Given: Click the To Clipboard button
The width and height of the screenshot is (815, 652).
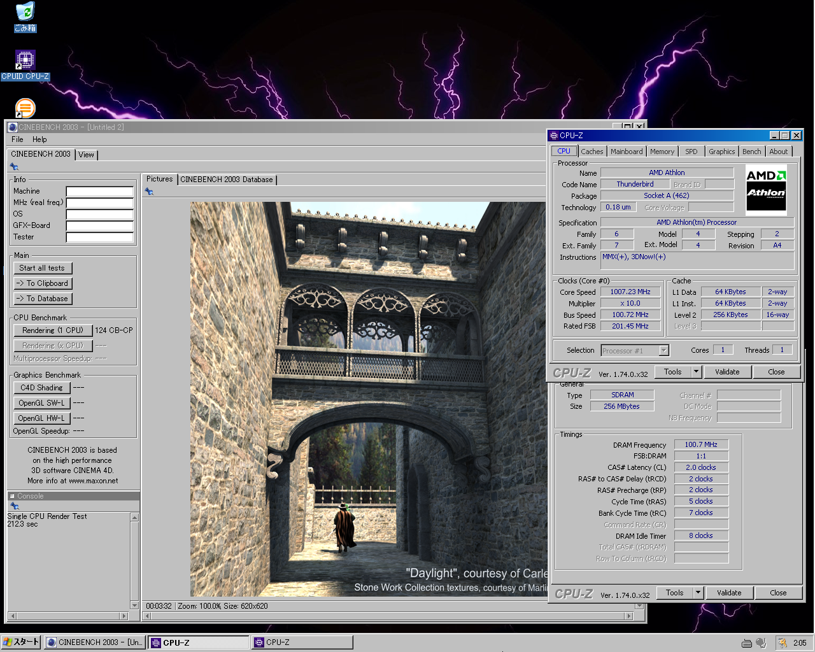Looking at the screenshot, I should coord(42,283).
